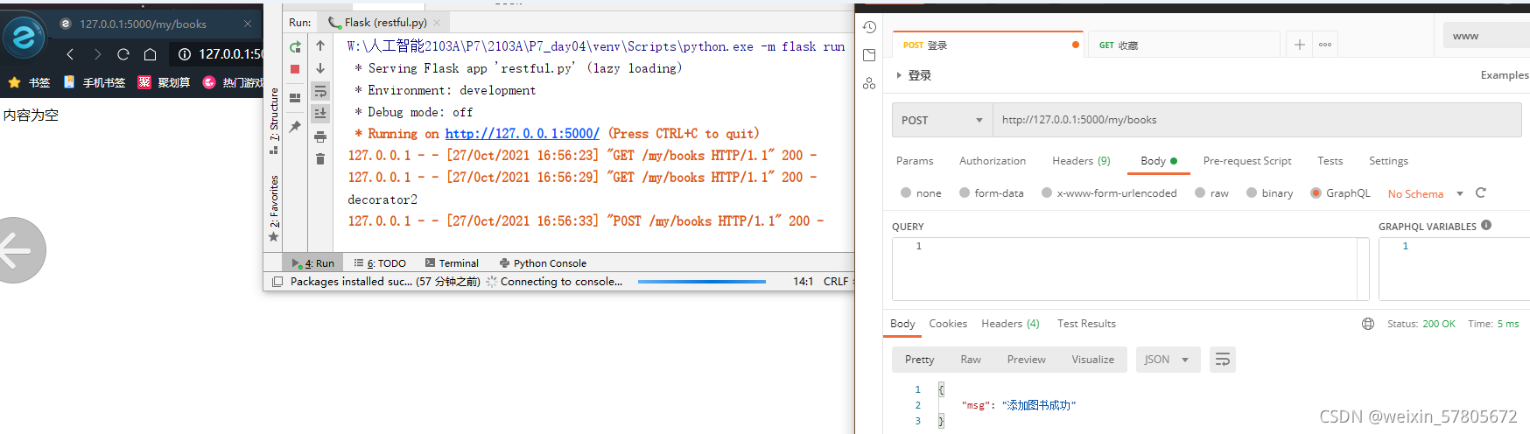Click the down stack trace arrow
The width and height of the screenshot is (1530, 434).
[x=320, y=68]
